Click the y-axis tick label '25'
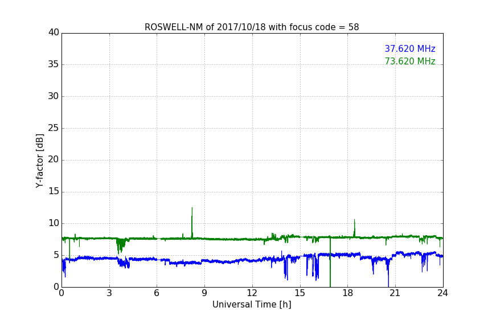Screen dimensions: 492x328 [x=54, y=128]
